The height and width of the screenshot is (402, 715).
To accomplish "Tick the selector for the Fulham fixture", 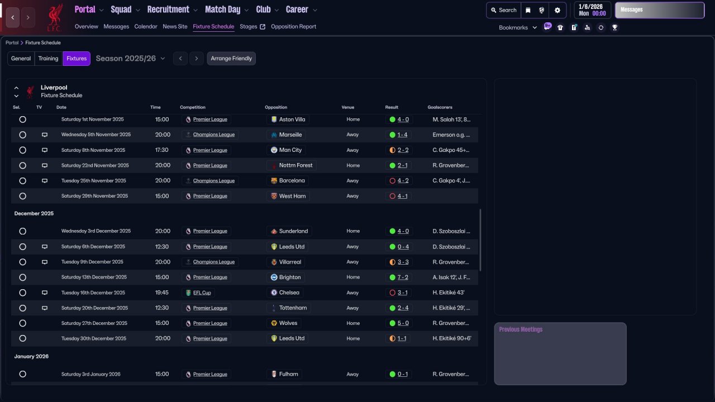I will [22, 374].
